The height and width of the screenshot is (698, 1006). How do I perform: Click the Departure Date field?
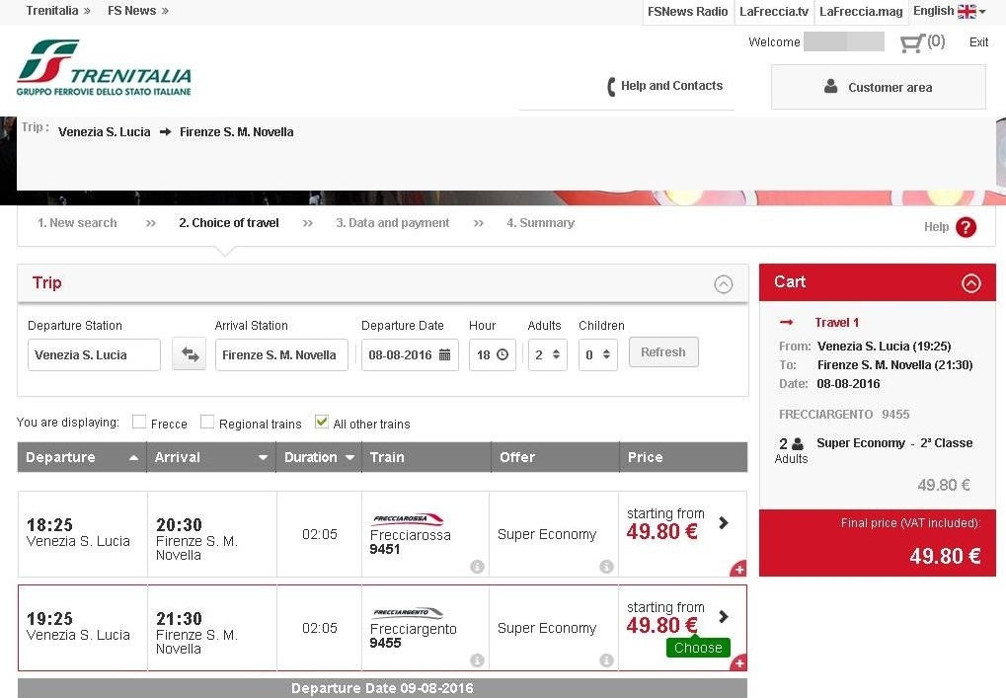[x=410, y=354]
